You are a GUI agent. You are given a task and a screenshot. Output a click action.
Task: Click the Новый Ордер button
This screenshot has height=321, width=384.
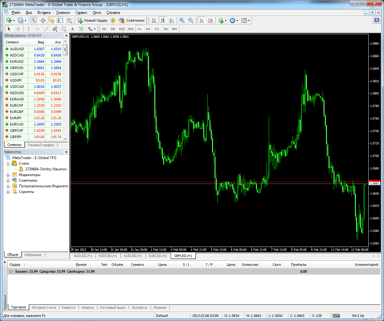pos(92,20)
